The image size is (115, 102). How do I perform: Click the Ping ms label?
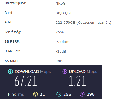click(x=16, y=95)
